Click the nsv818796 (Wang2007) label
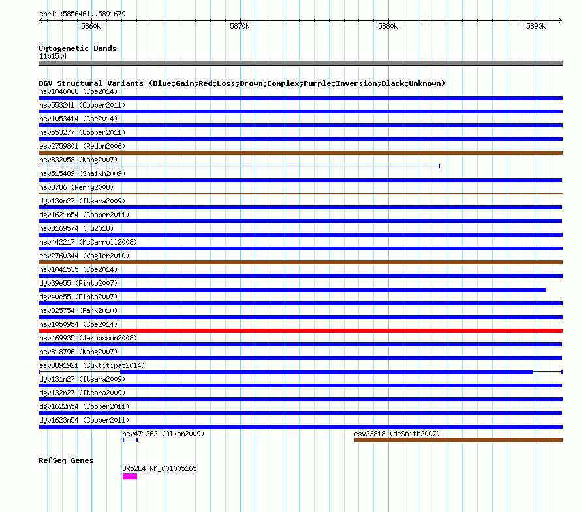581x512 pixels. coord(78,352)
